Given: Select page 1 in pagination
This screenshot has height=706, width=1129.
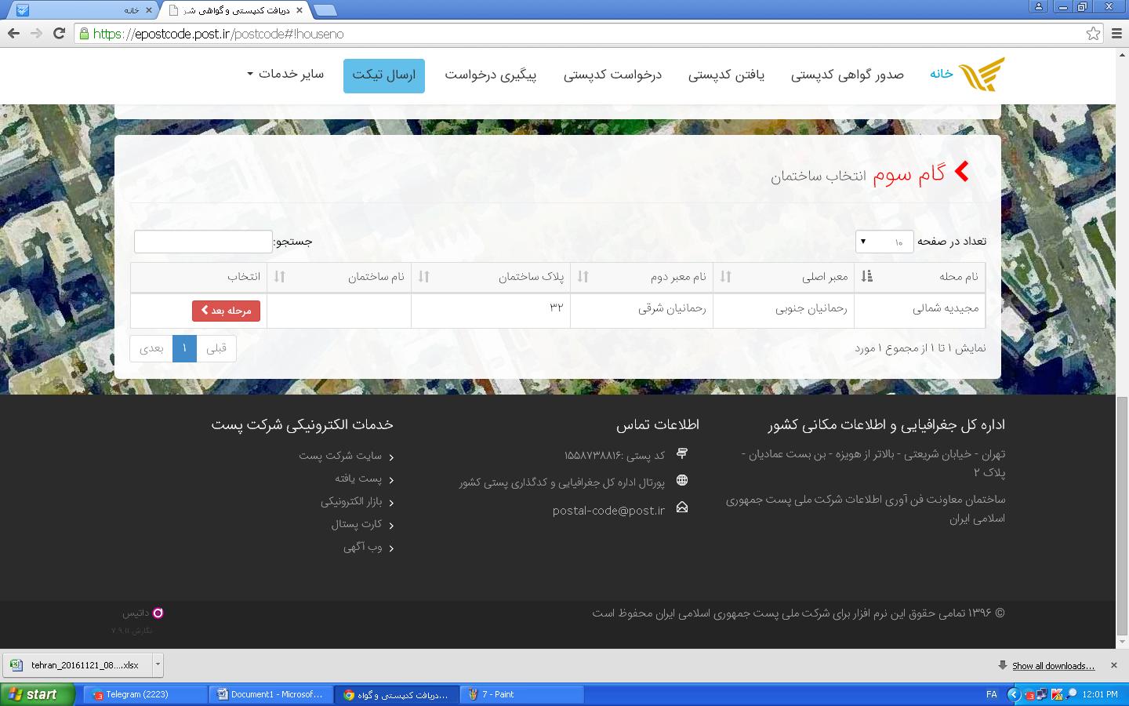Looking at the screenshot, I should coord(184,348).
